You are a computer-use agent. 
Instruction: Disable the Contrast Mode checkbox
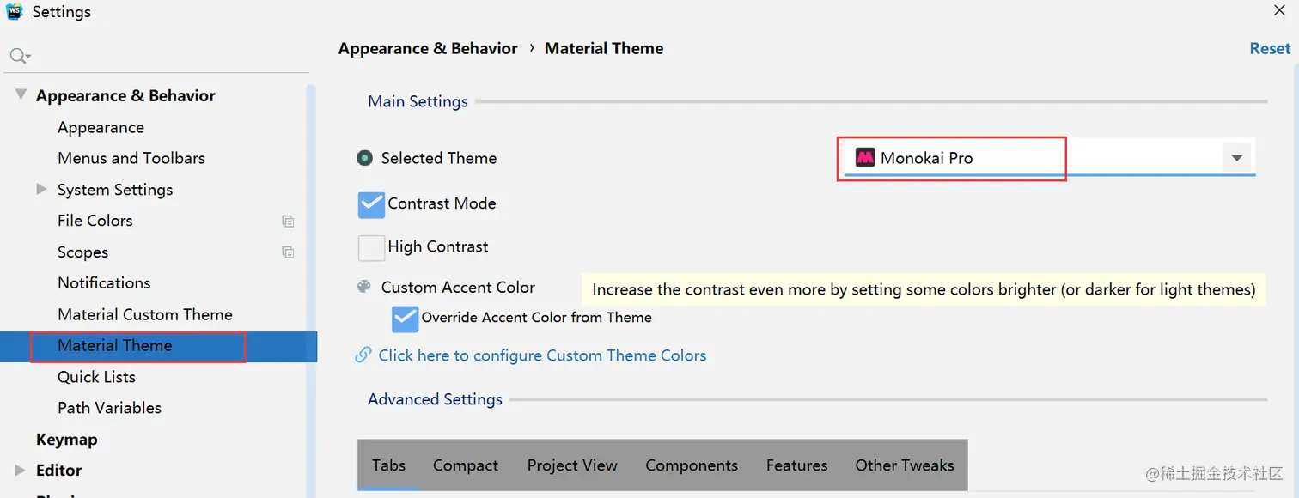[371, 204]
